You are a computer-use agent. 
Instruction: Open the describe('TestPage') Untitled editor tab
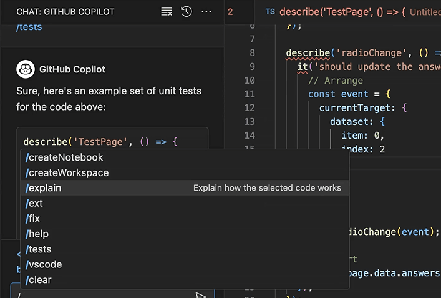coord(348,12)
